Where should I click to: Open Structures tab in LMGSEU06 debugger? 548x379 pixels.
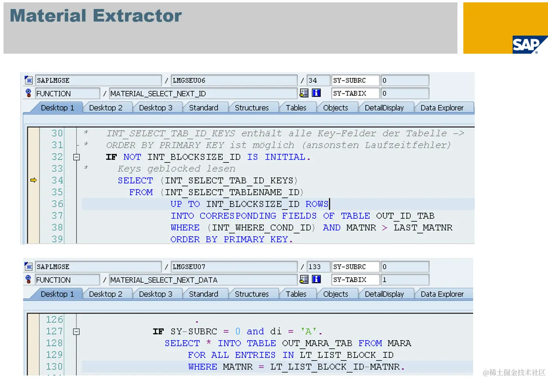(x=252, y=108)
